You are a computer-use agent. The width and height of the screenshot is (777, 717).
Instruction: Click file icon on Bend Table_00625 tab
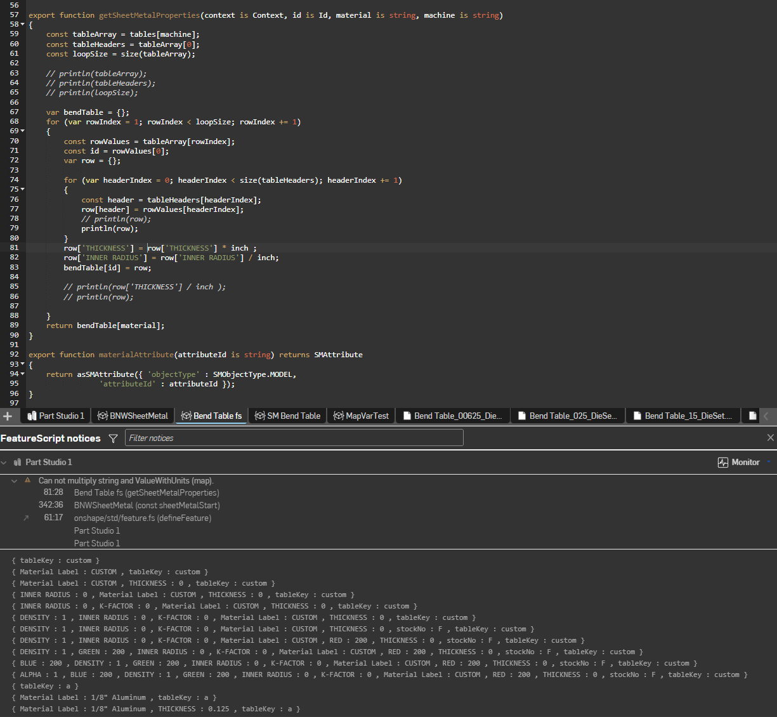pos(407,416)
